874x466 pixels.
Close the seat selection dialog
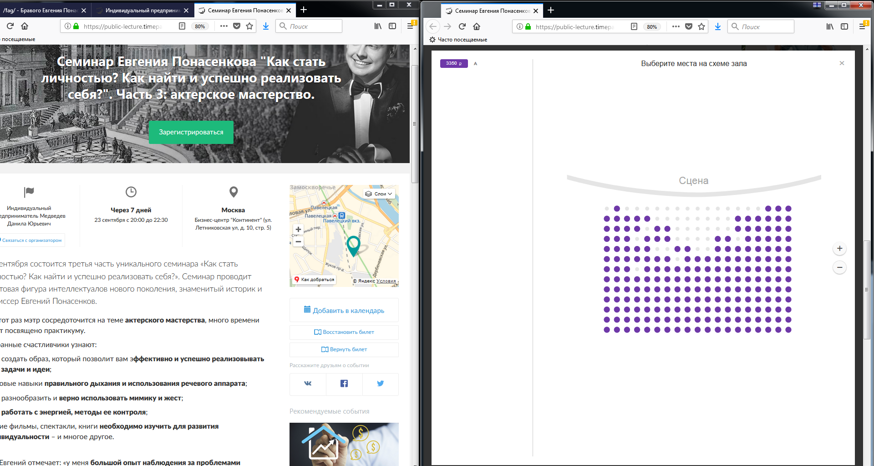click(842, 63)
